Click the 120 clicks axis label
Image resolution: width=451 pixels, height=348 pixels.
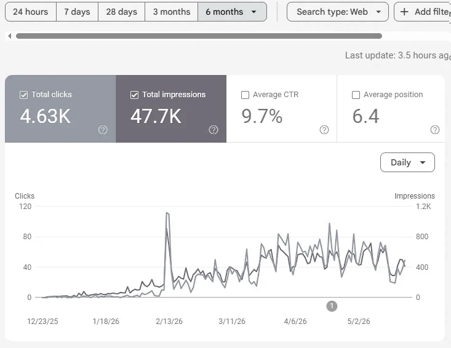[25, 207]
